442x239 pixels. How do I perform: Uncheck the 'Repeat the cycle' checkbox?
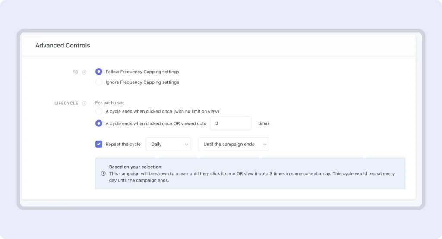(99, 144)
